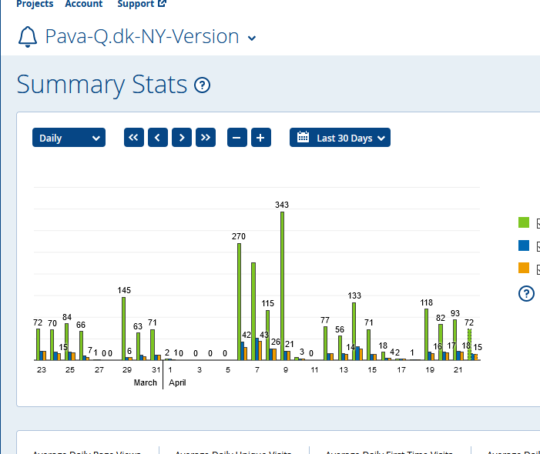This screenshot has width=540, height=454.
Task: Toggle the checkbox next to green legend
Action: click(538, 223)
